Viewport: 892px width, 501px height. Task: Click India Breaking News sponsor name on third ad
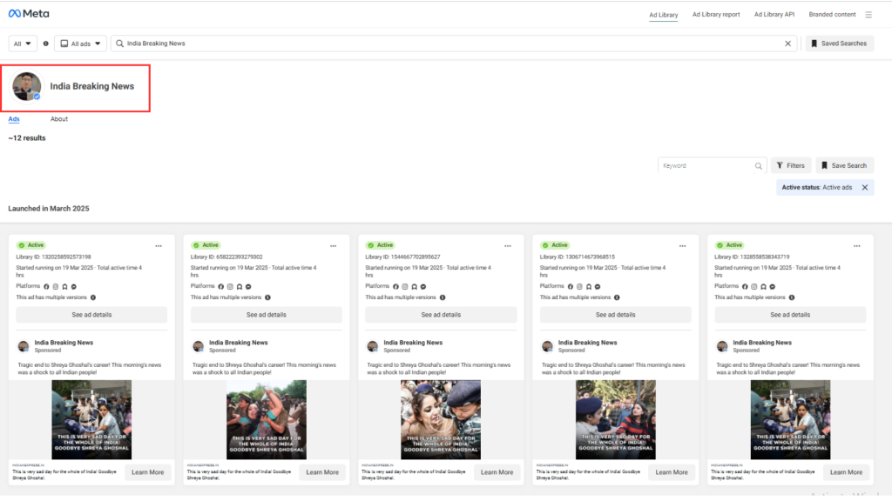click(413, 343)
